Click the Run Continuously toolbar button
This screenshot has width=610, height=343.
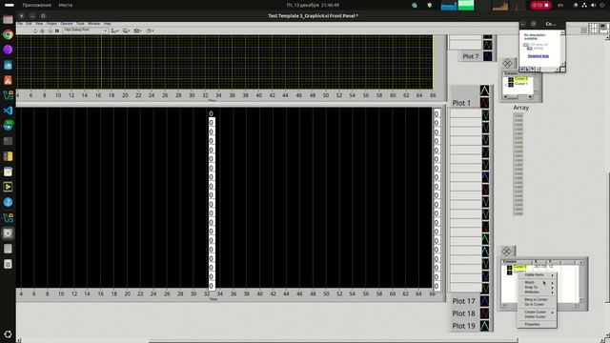(42, 30)
